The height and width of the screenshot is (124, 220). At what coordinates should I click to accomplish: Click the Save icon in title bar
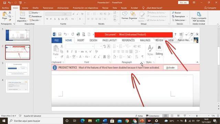[4, 3]
